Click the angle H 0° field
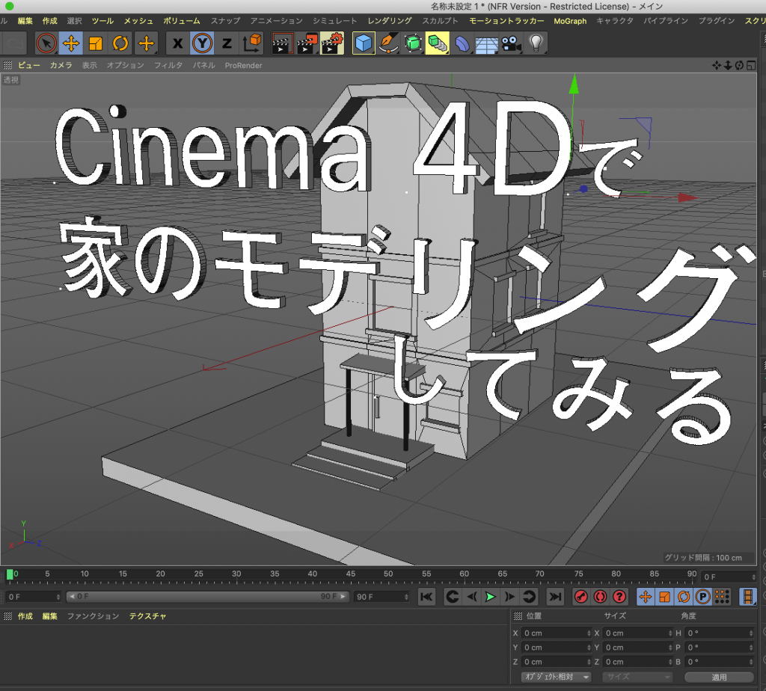Image resolution: width=766 pixels, height=691 pixels. click(x=720, y=633)
